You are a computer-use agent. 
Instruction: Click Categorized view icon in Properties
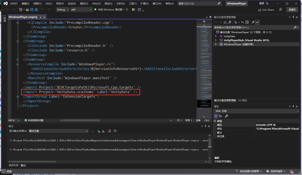coord(216,116)
